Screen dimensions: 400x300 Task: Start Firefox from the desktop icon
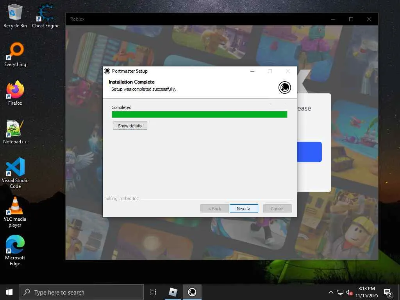point(15,93)
